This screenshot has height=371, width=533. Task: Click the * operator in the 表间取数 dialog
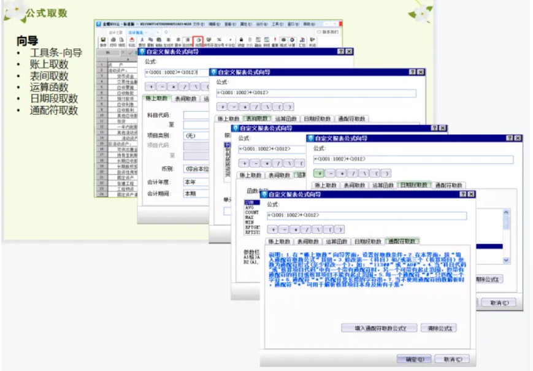click(245, 107)
